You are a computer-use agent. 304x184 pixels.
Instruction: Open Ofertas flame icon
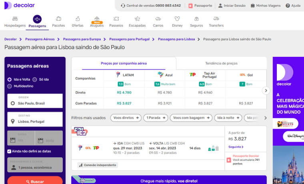click(78, 19)
